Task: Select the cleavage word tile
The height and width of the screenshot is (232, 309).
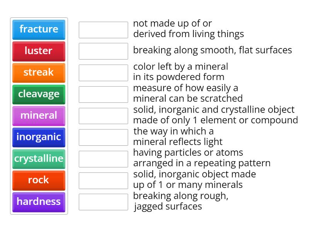Action: click(39, 94)
